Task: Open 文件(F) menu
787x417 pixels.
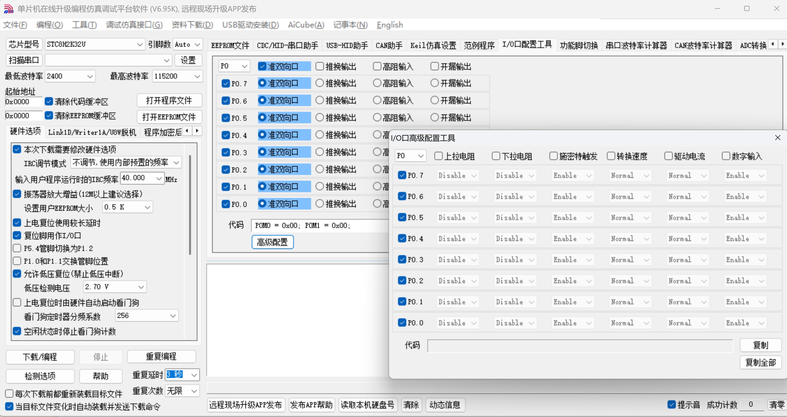Action: (x=15, y=25)
